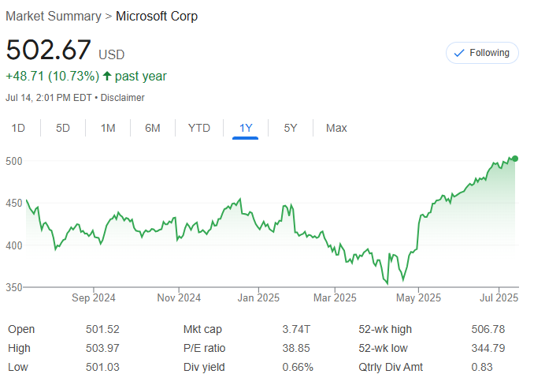This screenshot has width=534, height=389.
Task: Click the Jul 14, 2:01 PM EDT timestamp
Action: 49,98
